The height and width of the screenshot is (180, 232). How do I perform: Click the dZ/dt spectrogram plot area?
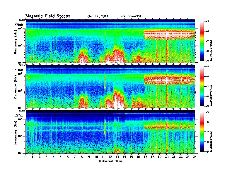pos(110,132)
